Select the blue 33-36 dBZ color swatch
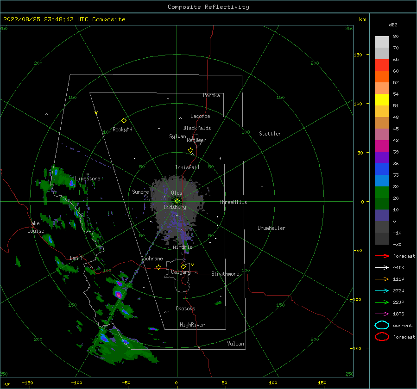417x389 pixels. (382, 169)
